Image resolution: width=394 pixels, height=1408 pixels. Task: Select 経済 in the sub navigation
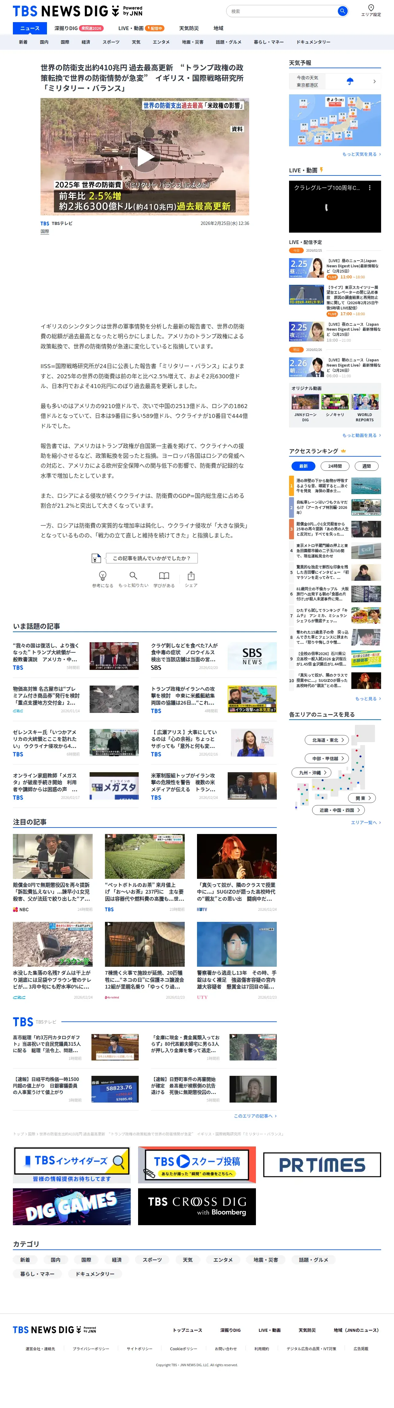86,42
